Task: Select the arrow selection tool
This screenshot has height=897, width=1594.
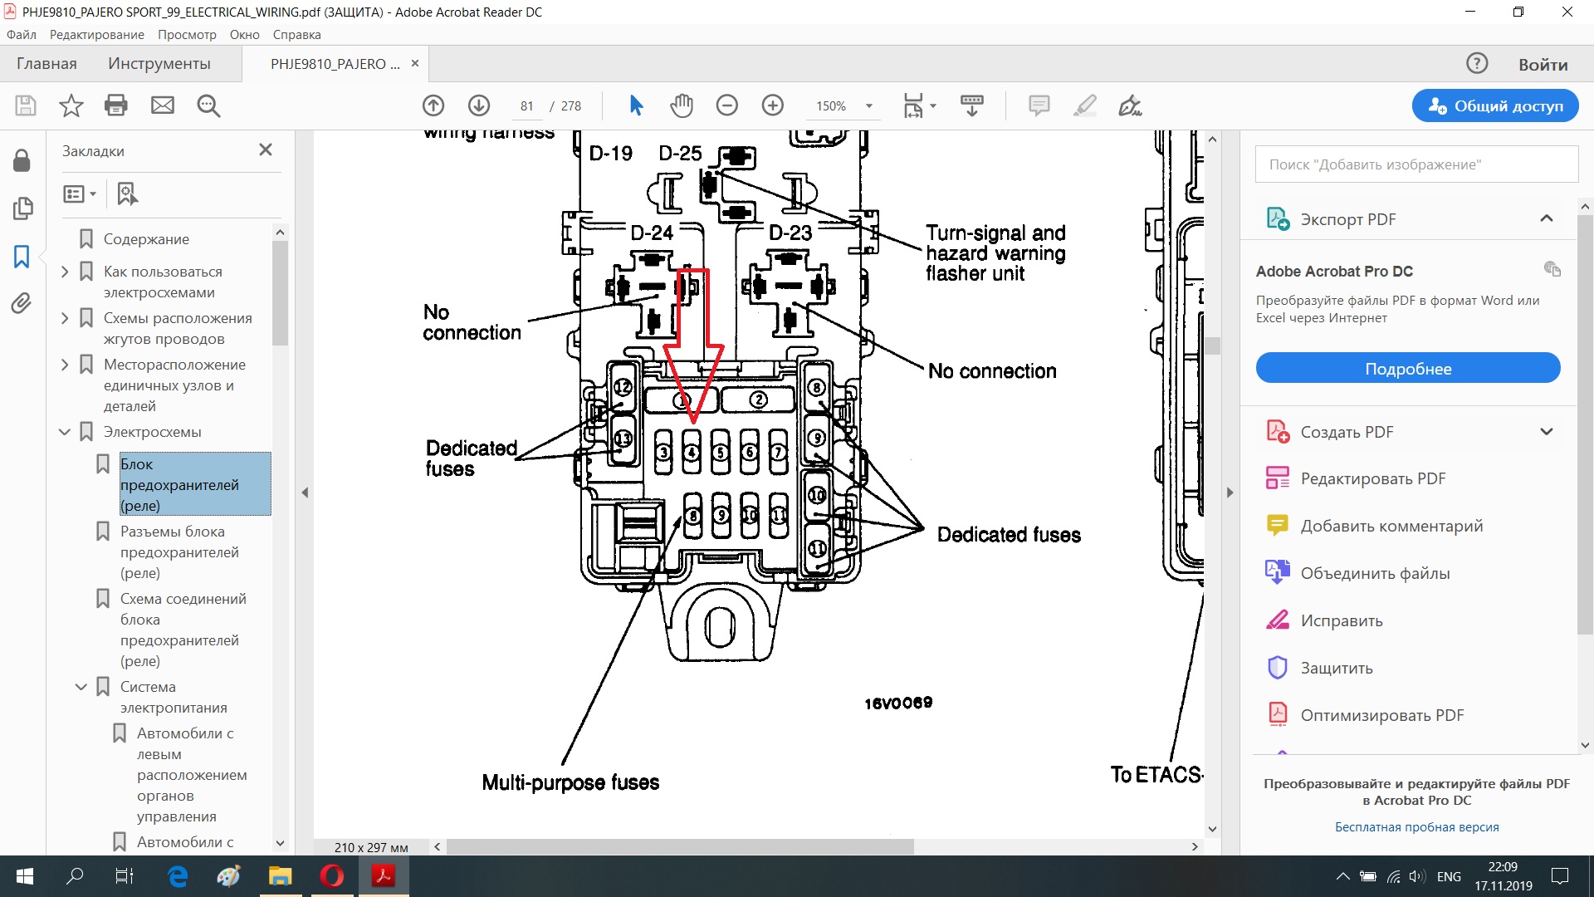Action: 636,105
